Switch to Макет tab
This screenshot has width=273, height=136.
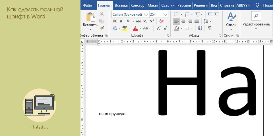click(x=153, y=5)
